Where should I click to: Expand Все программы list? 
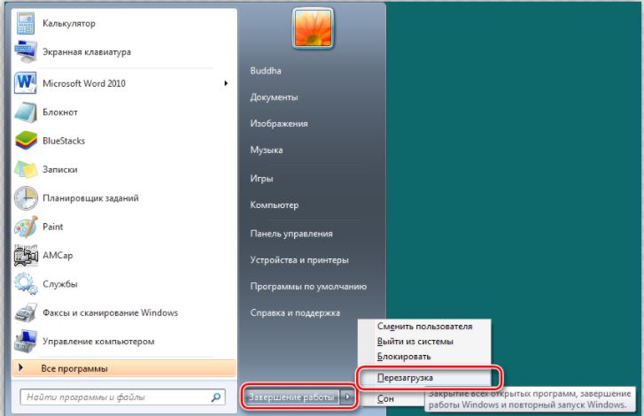(124, 368)
